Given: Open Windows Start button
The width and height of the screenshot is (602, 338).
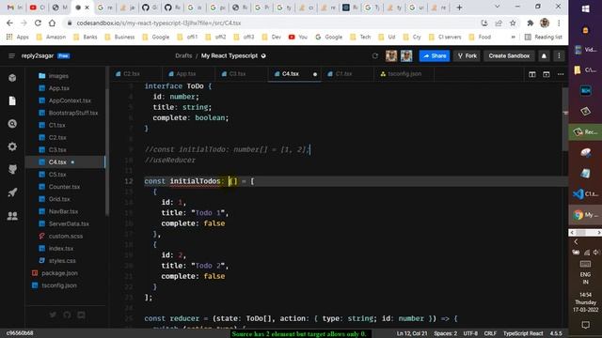Looking at the screenshot, I should [x=585, y=8].
